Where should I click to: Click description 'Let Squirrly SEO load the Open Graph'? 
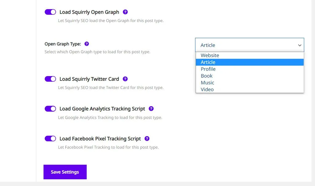point(94,21)
